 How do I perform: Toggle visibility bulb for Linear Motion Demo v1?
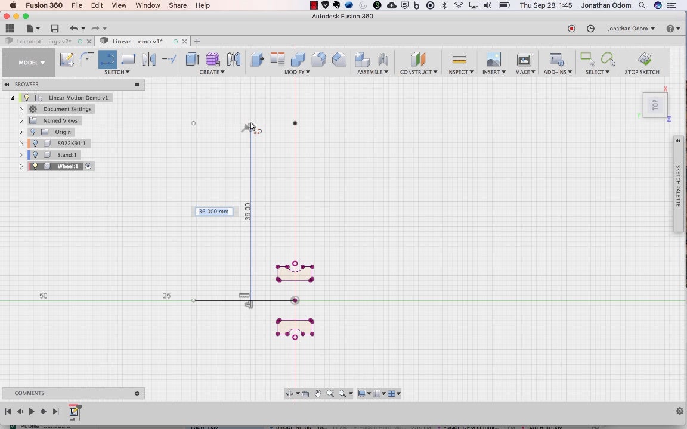pos(27,98)
